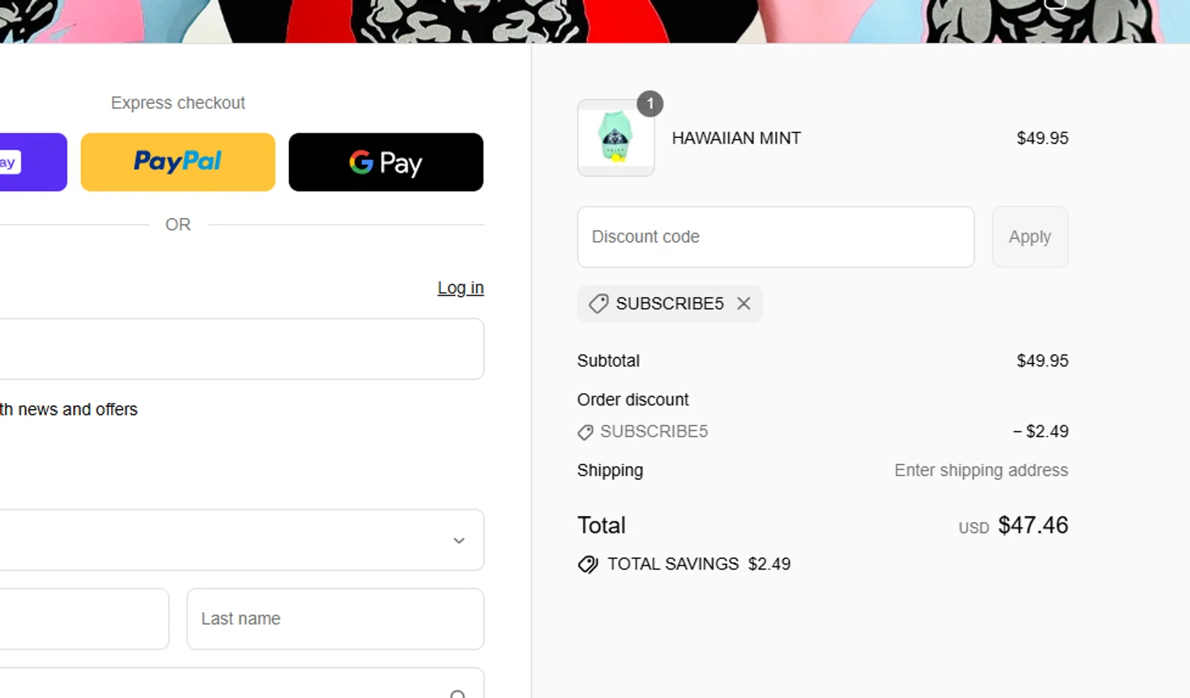1190x698 pixels.
Task: Focus the email input below Log in
Action: click(x=242, y=349)
